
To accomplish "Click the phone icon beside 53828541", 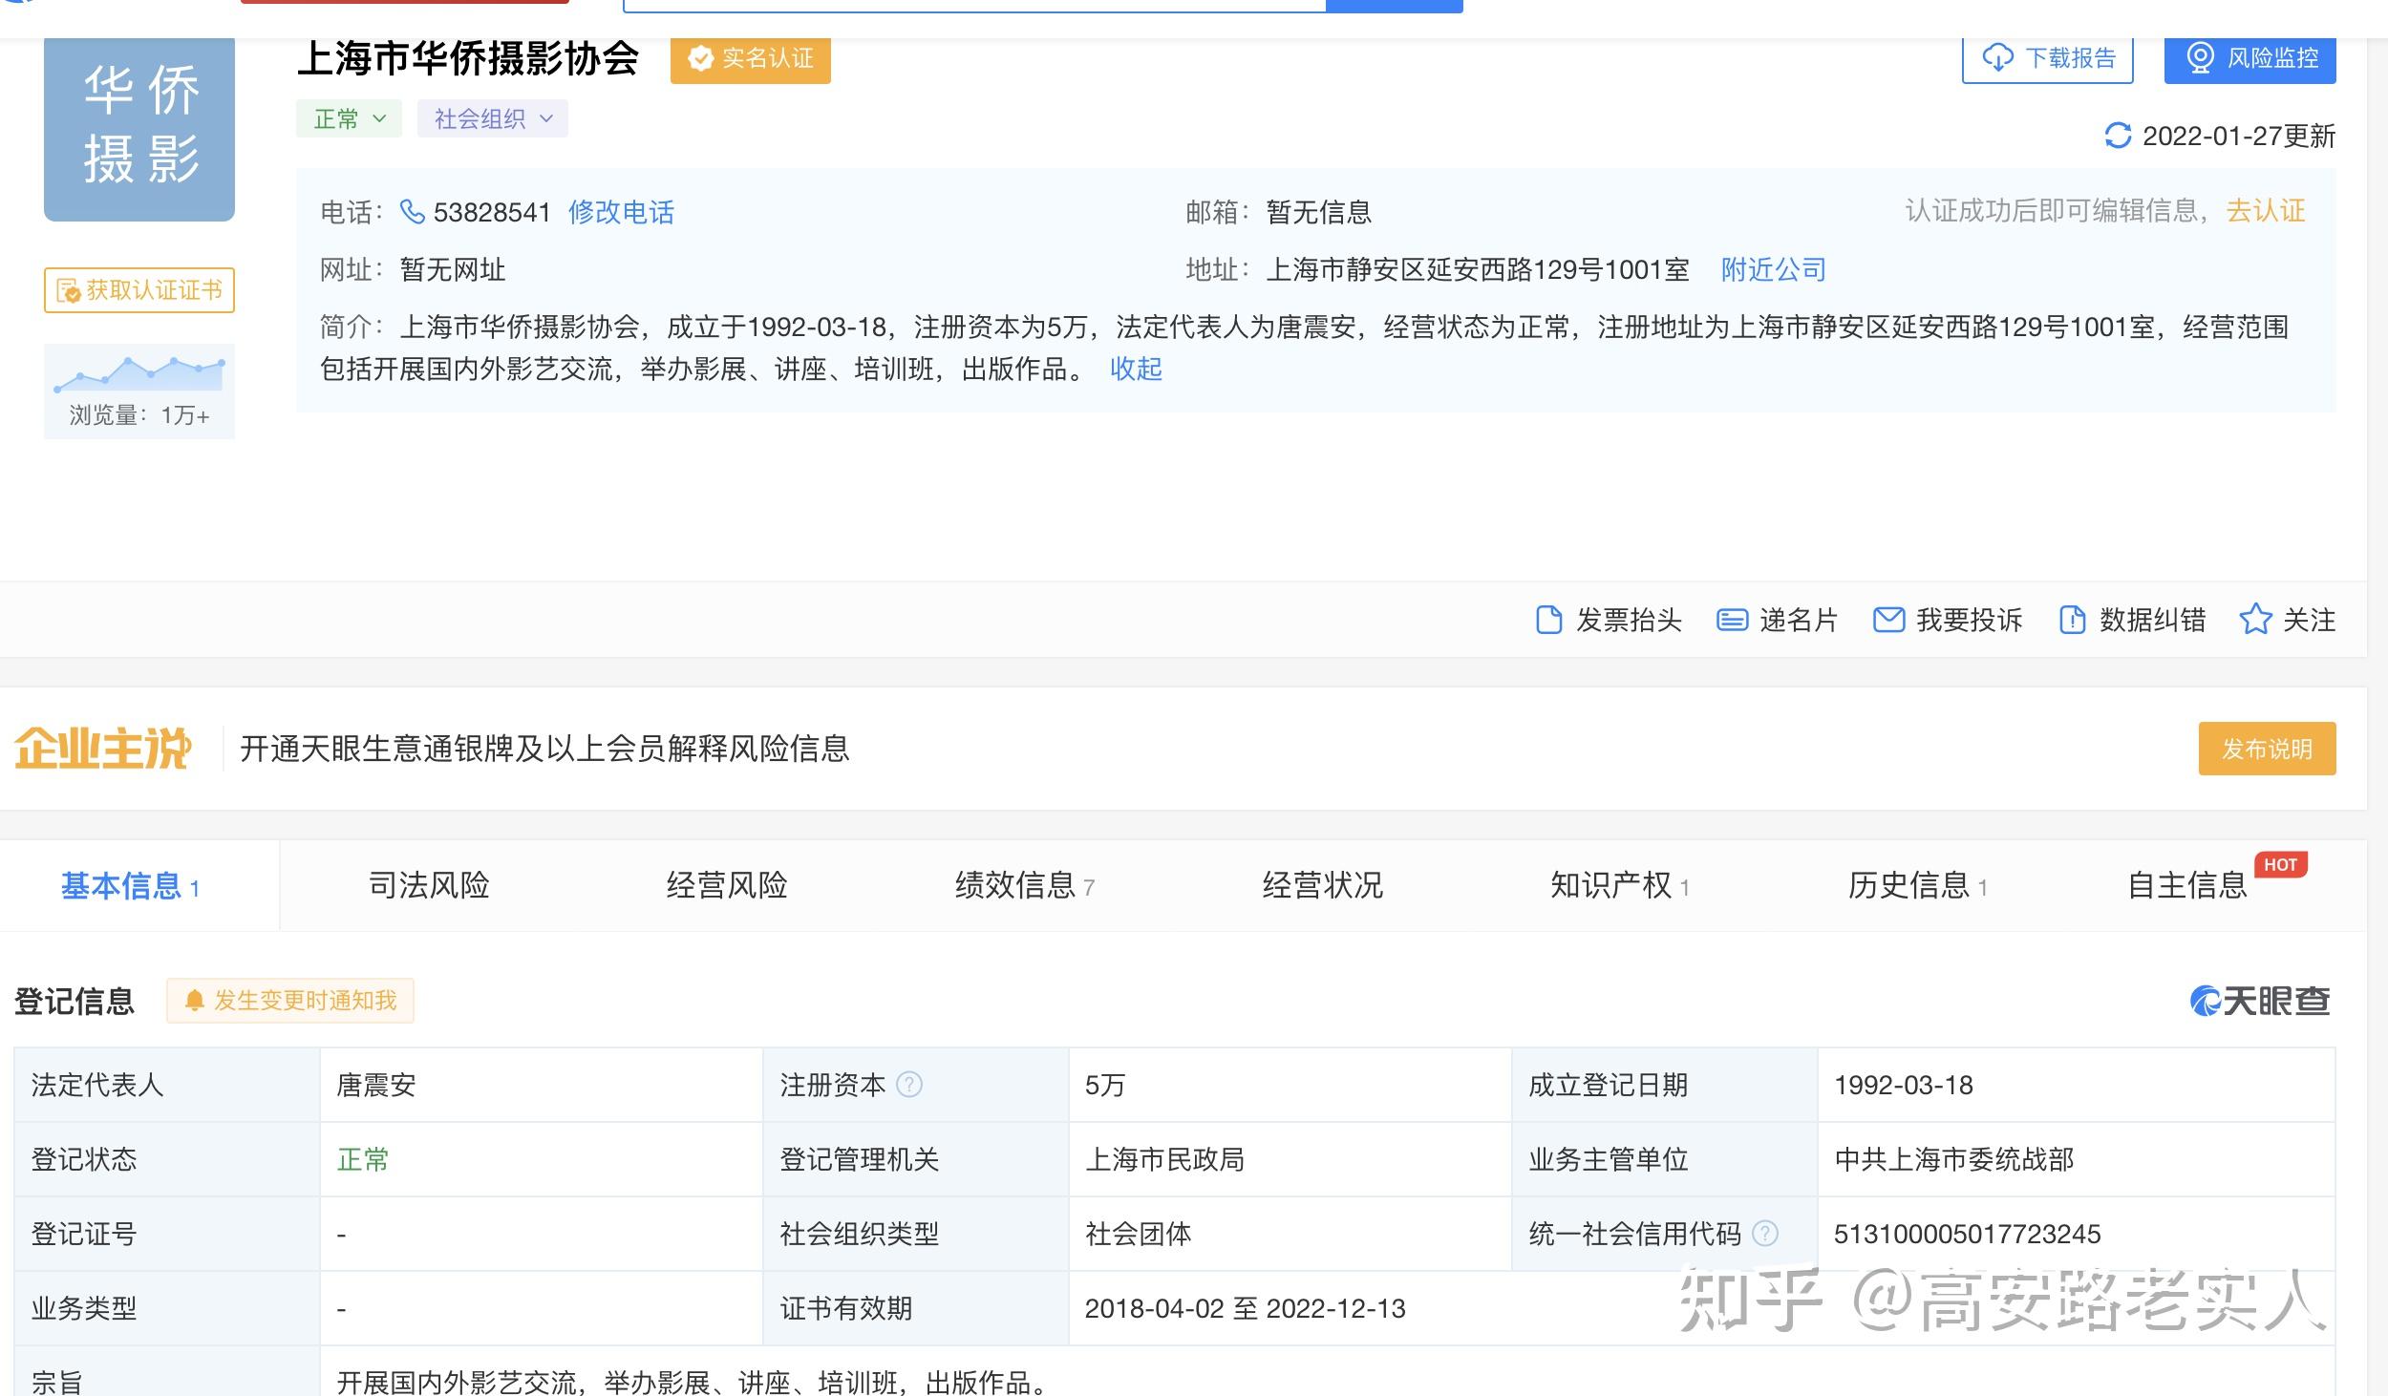I will click(x=412, y=211).
